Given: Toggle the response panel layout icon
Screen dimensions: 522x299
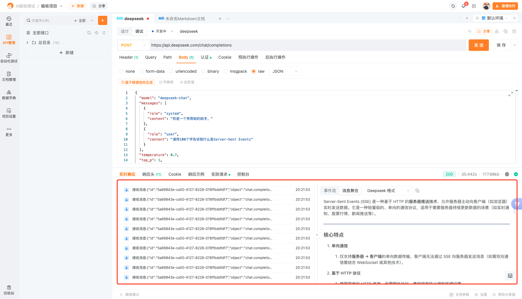Looking at the screenshot, I should tap(510, 276).
